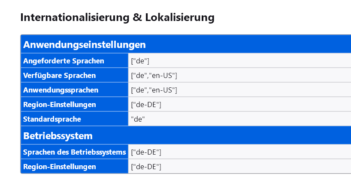Click "de" in the Verfügbare Sprachen value
The width and height of the screenshot is (351, 185).
click(x=139, y=75)
